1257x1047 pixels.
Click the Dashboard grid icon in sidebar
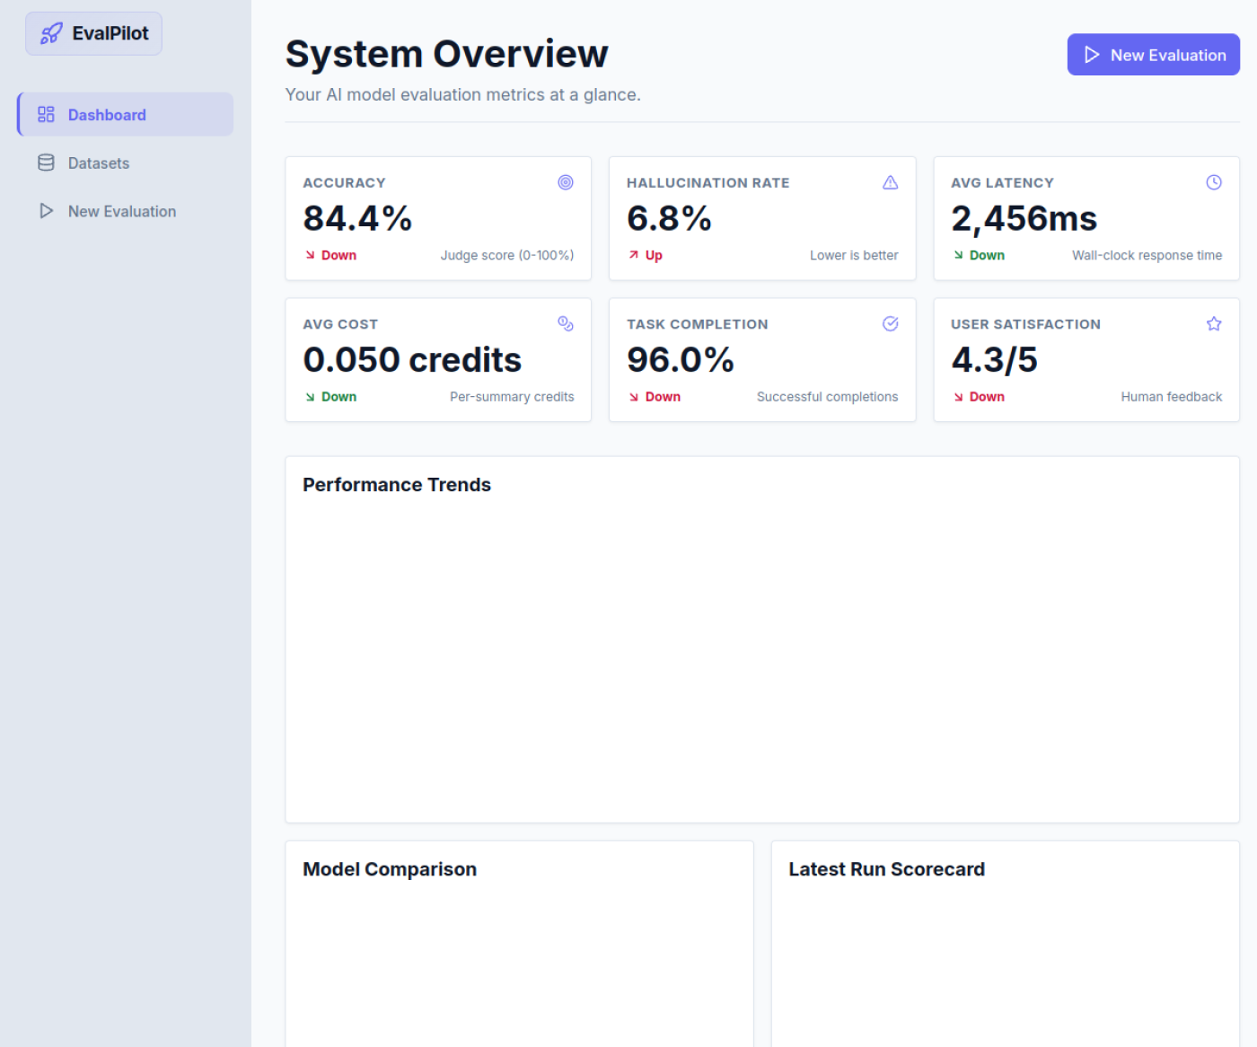46,114
